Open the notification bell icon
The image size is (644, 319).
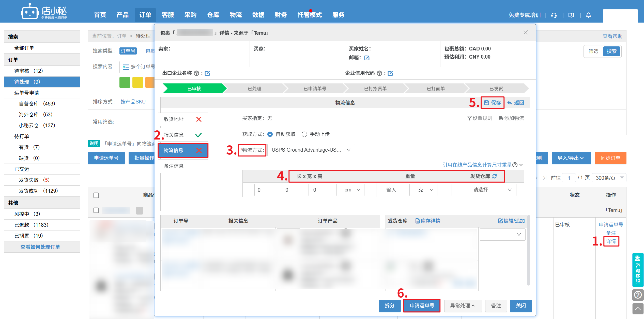point(588,15)
